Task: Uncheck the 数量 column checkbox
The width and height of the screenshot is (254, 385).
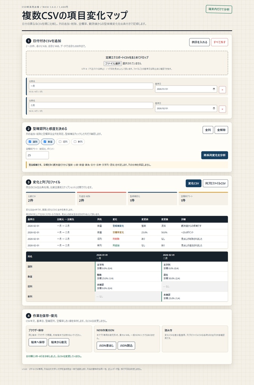Action: tap(45, 142)
